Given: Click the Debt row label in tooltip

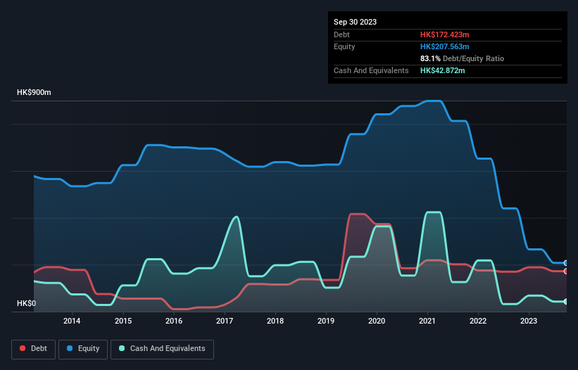Looking at the screenshot, I should (341, 34).
